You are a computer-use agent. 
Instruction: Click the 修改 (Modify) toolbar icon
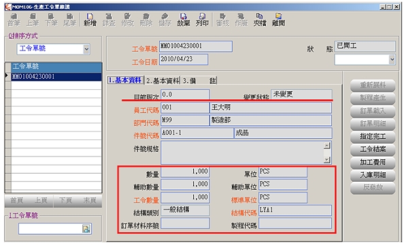(128, 20)
